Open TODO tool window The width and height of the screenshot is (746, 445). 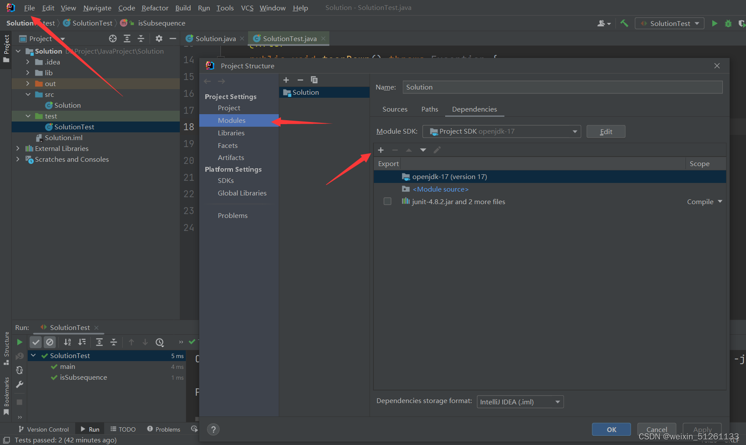coord(123,429)
